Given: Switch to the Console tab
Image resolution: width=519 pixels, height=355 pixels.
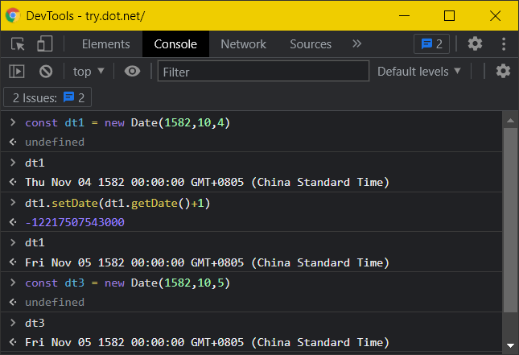Looking at the screenshot, I should [175, 44].
